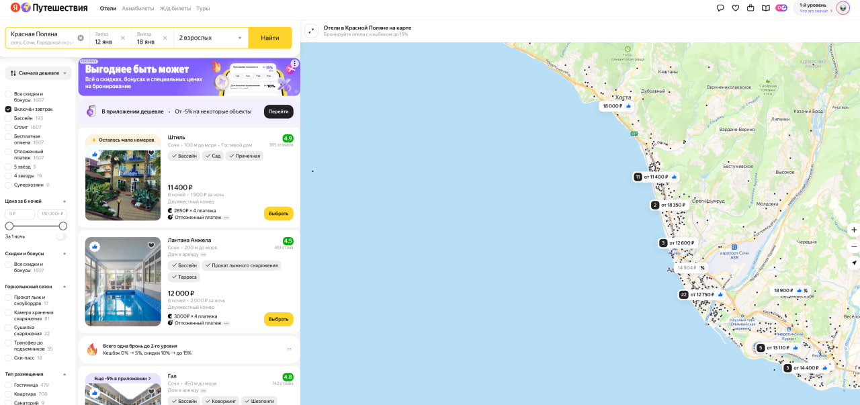Switch to the Авиабилеты tab
Screen dimensions: 860x405
tap(138, 9)
